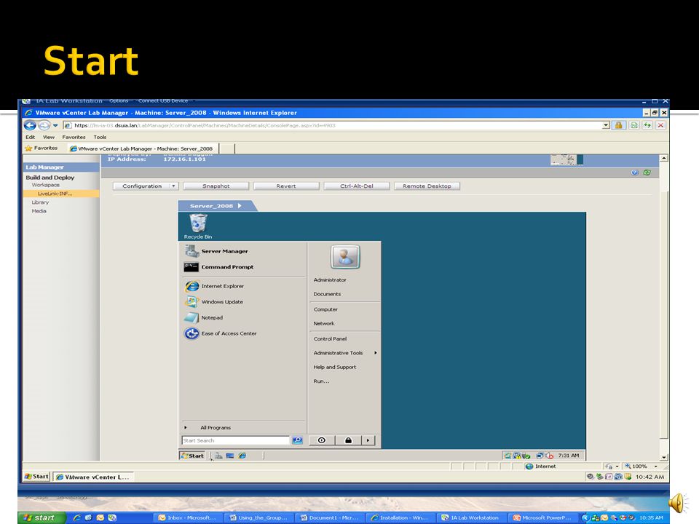Select the VMware vCenter Lab Manager tab
Screen dimensions: 699x524
pos(143,148)
